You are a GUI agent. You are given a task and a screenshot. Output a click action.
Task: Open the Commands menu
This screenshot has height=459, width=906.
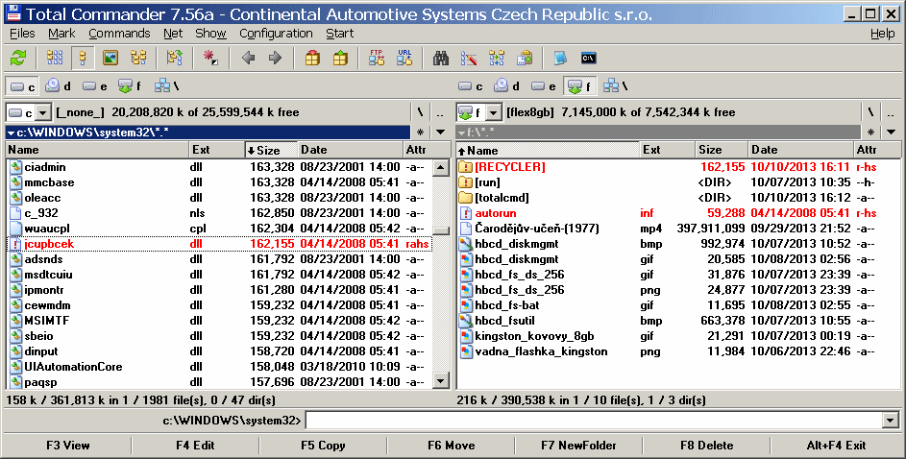point(119,34)
